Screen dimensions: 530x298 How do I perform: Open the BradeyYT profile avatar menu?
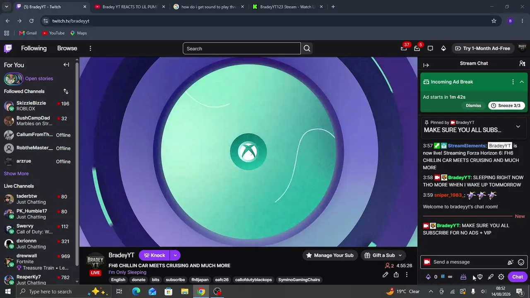(522, 48)
